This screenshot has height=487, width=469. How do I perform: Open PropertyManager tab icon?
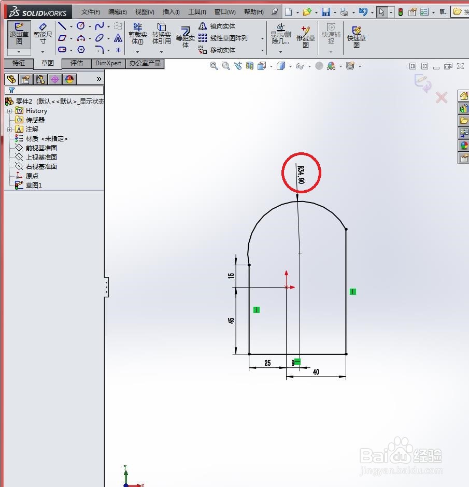(26, 79)
